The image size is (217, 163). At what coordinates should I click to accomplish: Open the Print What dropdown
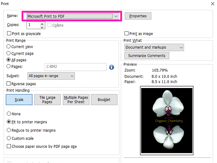(x=181, y=47)
